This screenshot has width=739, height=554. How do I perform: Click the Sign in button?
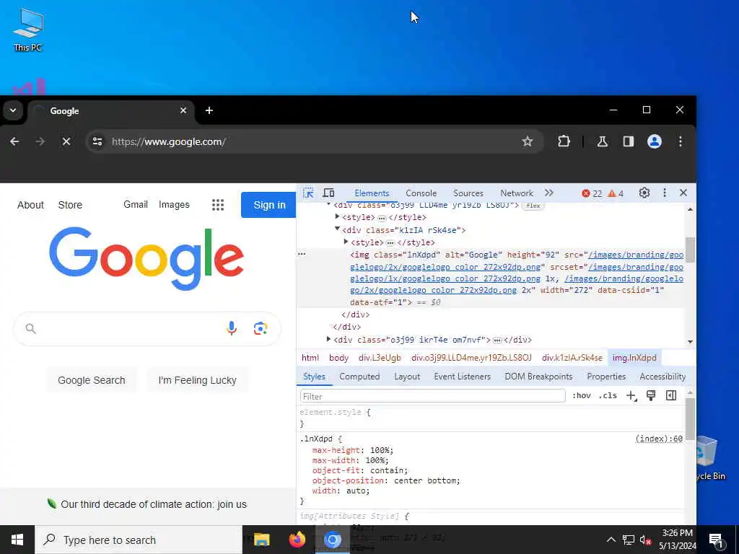(x=269, y=205)
